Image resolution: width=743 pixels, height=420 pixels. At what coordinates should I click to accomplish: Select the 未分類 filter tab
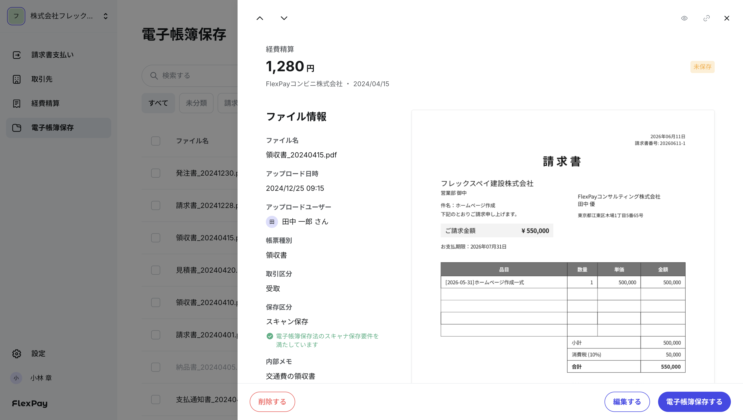[x=196, y=103]
